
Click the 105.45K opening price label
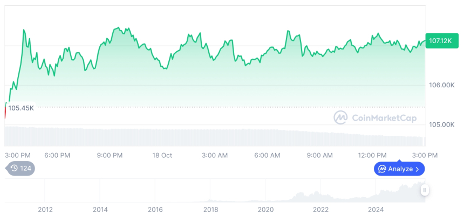21,108
